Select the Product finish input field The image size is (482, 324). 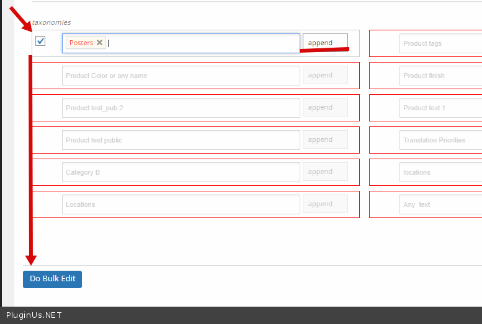tap(440, 76)
